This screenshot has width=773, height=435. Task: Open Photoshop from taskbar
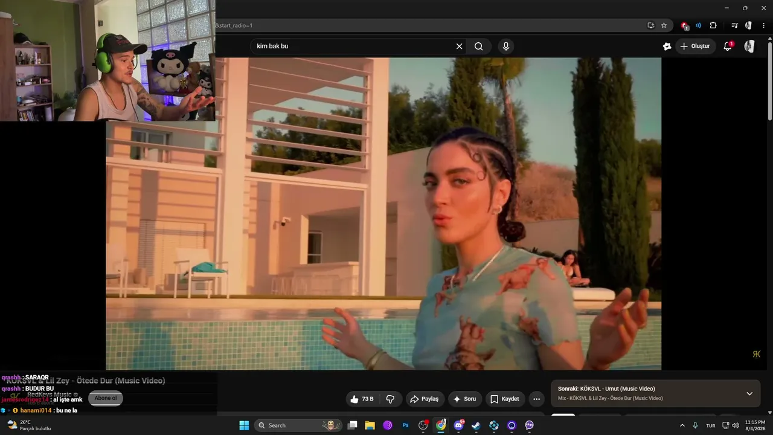[x=405, y=425]
